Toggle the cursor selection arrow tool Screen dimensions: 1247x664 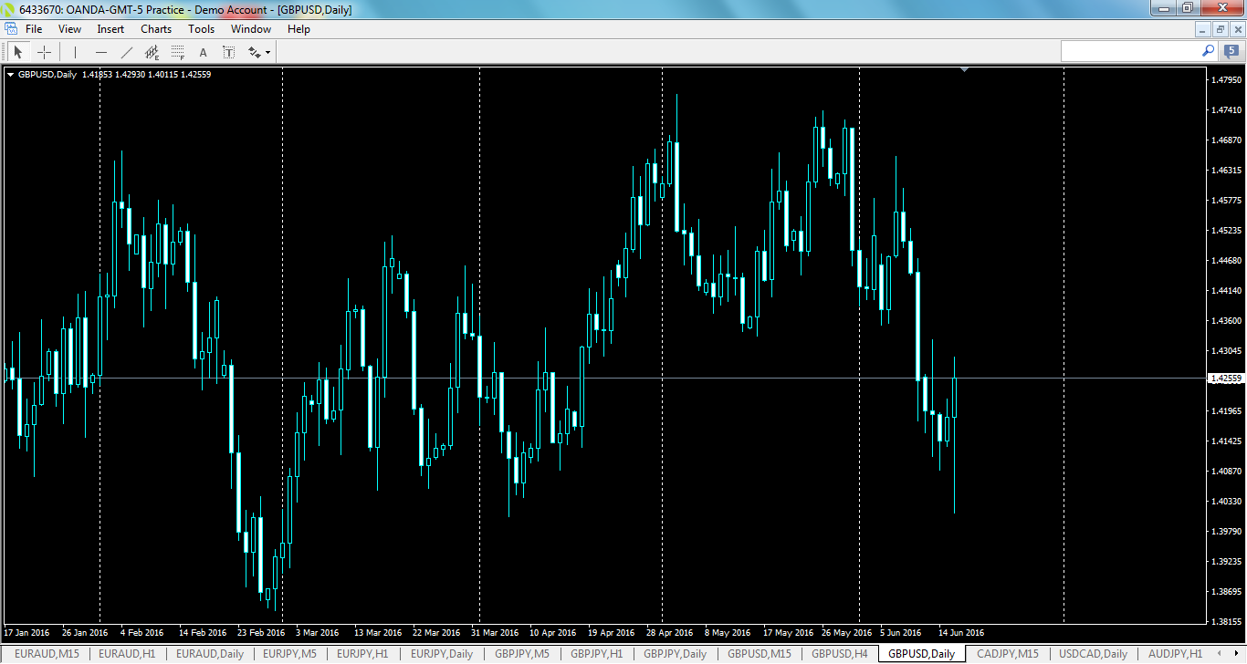[x=17, y=51]
